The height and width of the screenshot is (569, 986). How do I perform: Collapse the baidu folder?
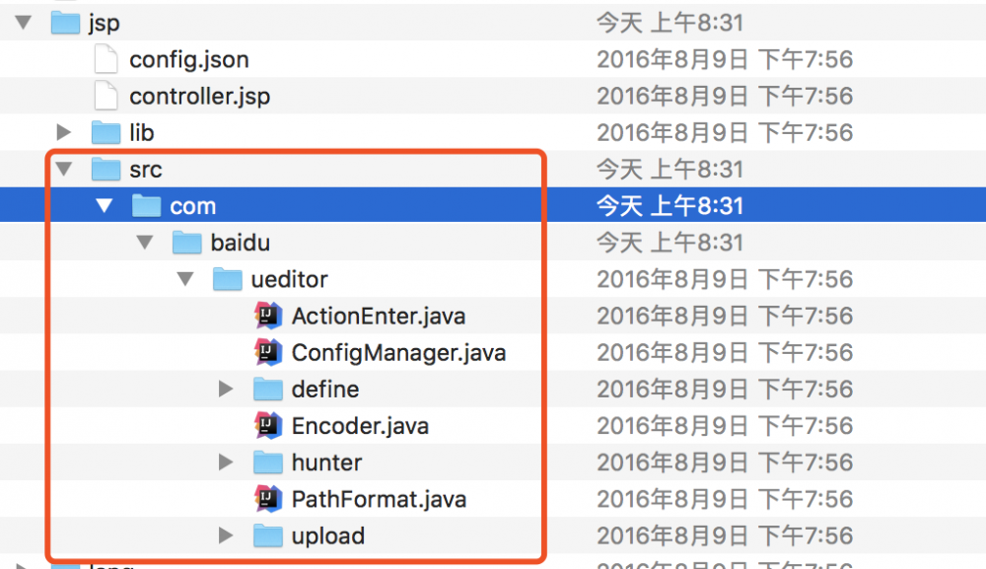144,242
